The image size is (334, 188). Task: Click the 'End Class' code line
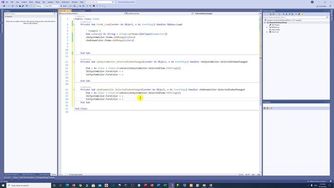[x=81, y=109]
